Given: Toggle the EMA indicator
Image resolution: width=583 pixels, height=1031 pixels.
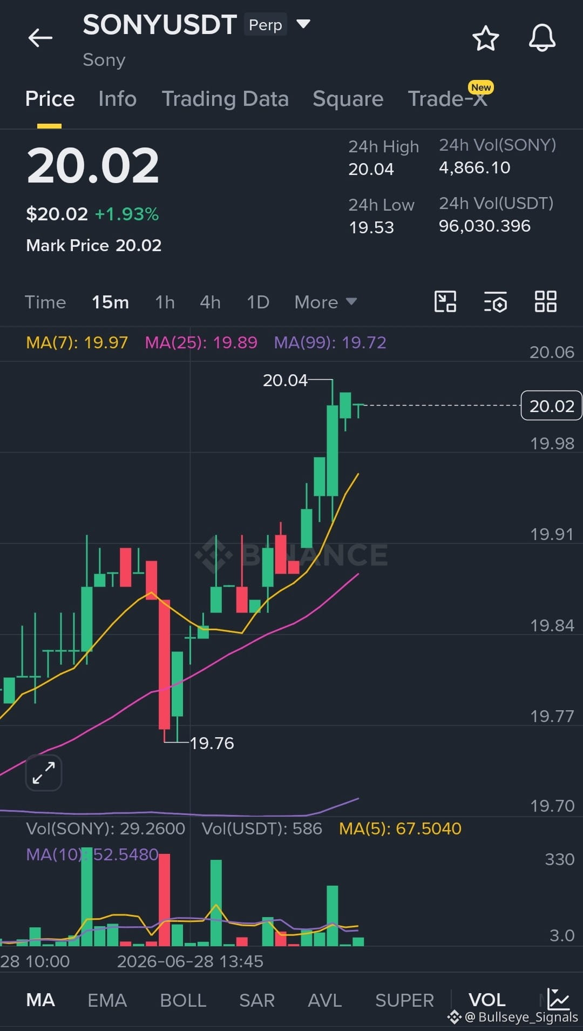Looking at the screenshot, I should [x=107, y=1000].
